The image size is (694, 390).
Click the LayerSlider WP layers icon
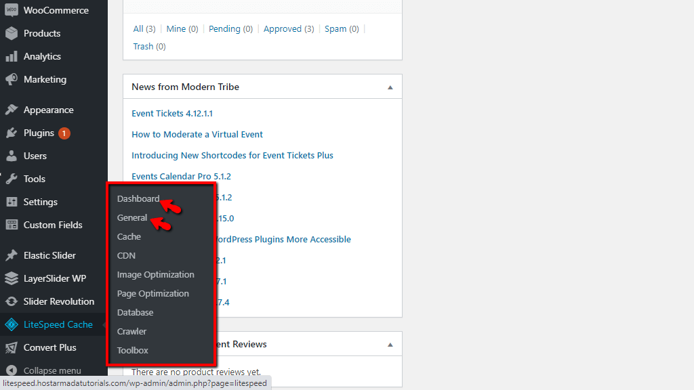pyautogui.click(x=12, y=278)
